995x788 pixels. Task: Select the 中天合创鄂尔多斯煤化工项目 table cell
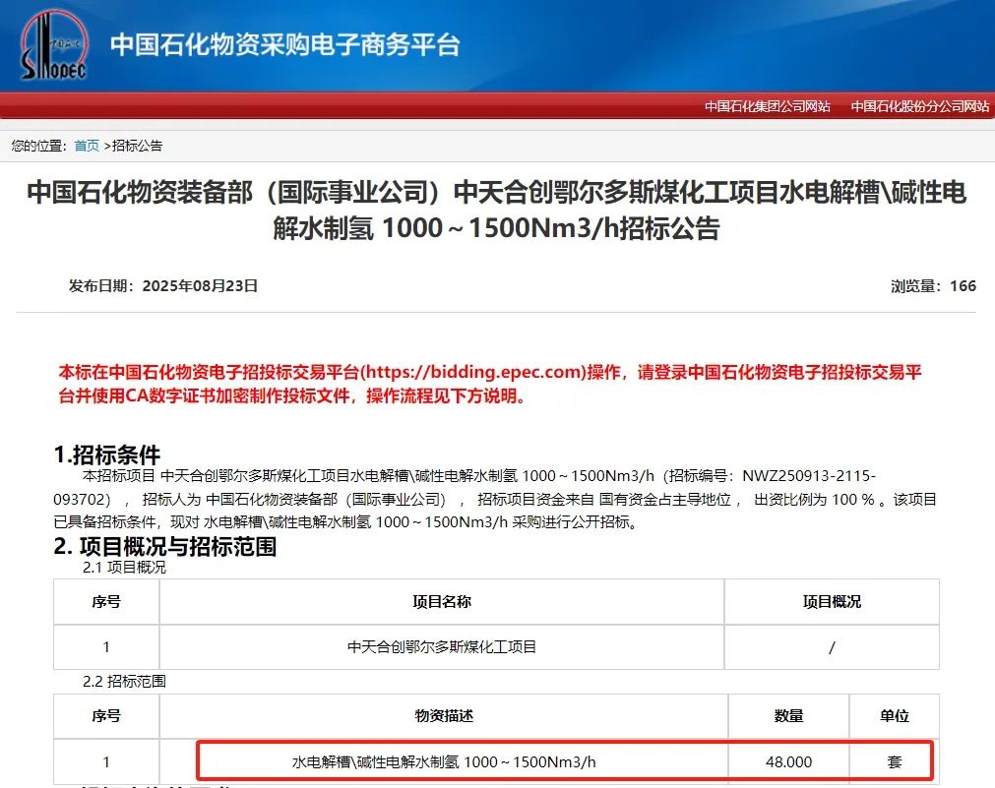point(441,647)
